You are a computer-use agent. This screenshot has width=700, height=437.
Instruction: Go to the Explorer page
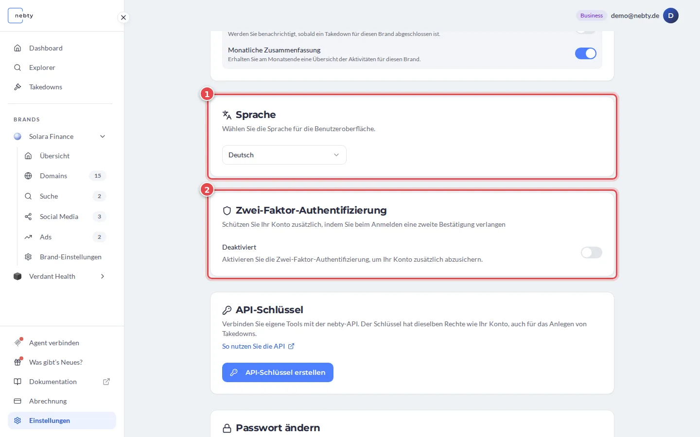click(62, 67)
